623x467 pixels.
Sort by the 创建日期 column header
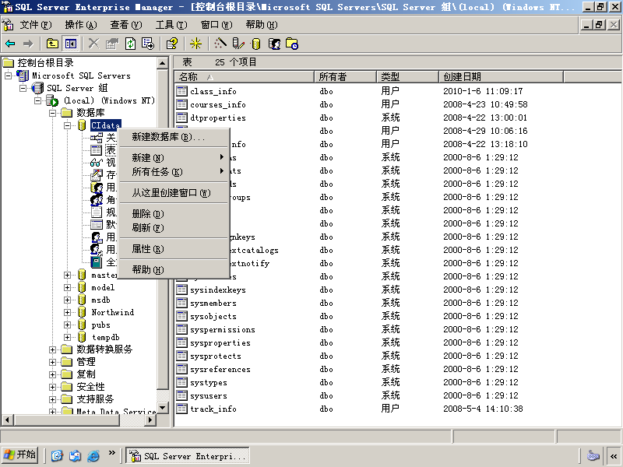click(501, 76)
